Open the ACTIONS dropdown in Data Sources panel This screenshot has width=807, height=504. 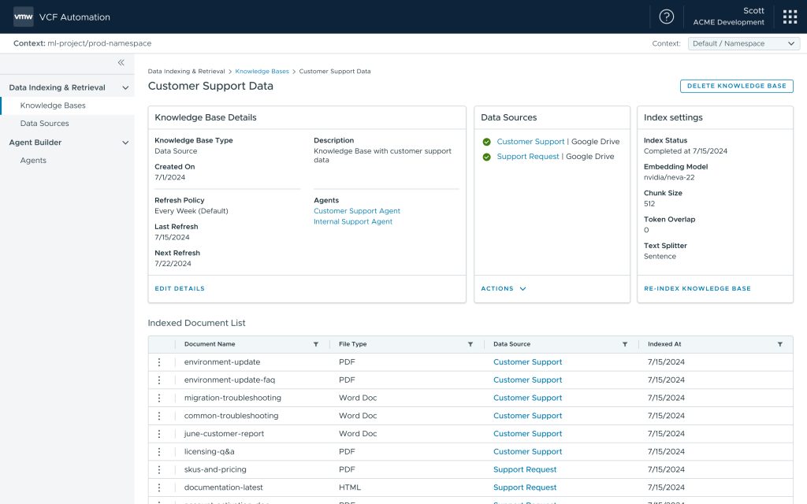(504, 288)
